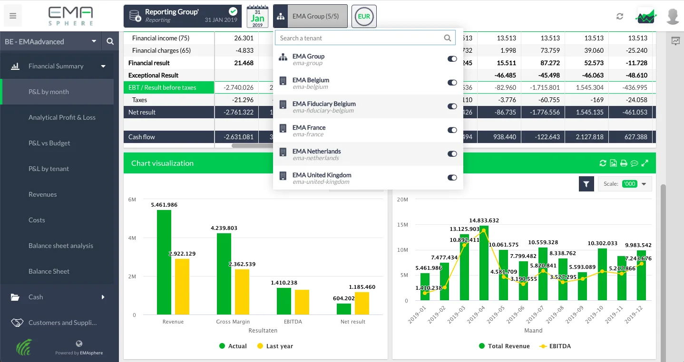This screenshot has width=684, height=362.
Task: Select the EMA United Kingdom tenant name
Action: (x=322, y=175)
